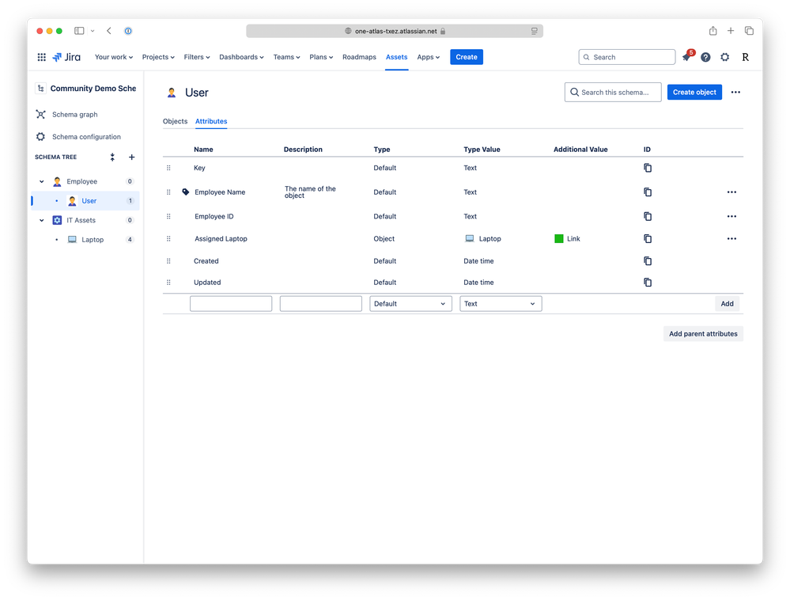
Task: Copy ID of the Created attribute
Action: (x=648, y=260)
